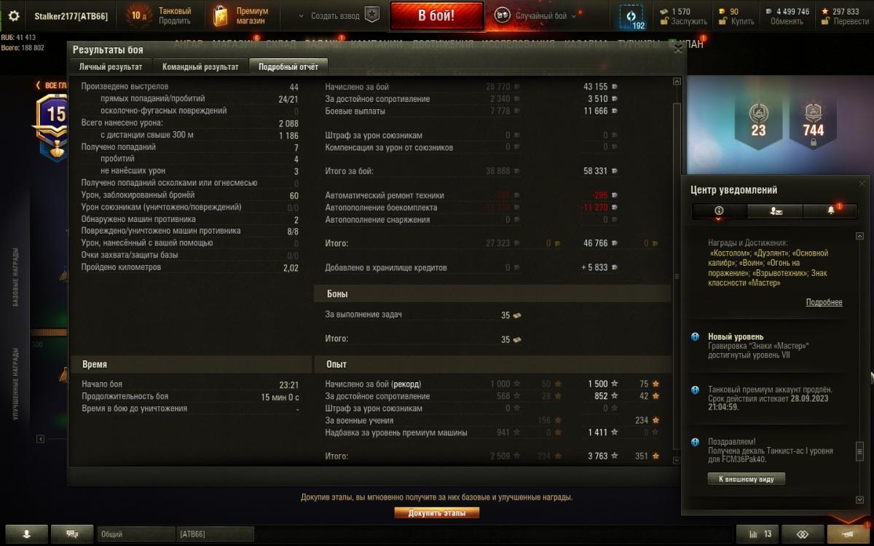Click the platoon emblem beside Создать взвод
Viewport: 874px width, 546px height.
click(372, 15)
